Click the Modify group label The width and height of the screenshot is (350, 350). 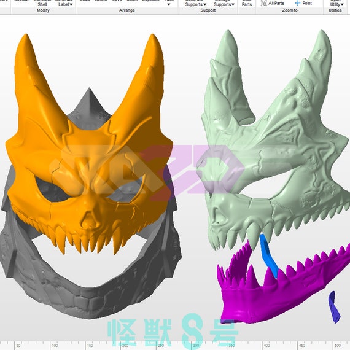tap(43, 10)
